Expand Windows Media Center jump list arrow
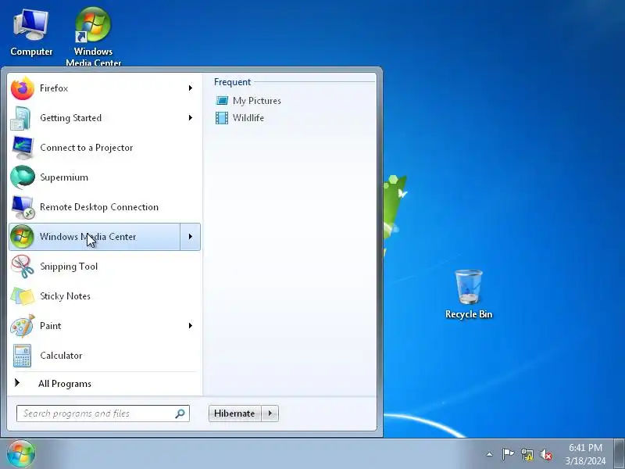 [x=191, y=237]
